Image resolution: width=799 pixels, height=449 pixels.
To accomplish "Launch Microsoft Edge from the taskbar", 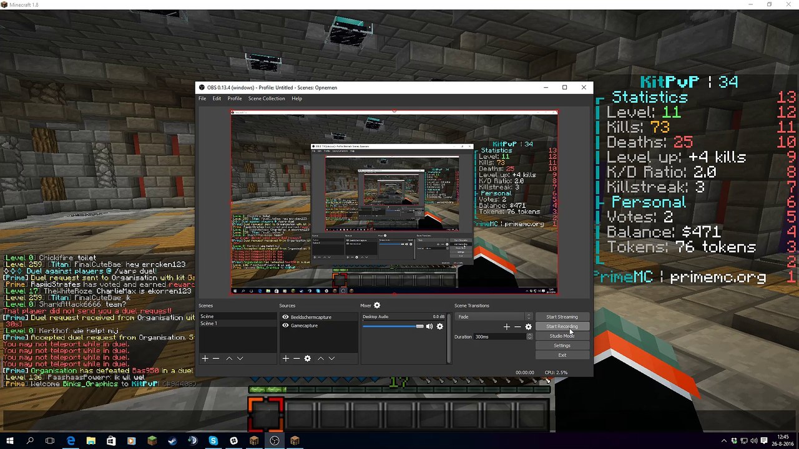I will pos(71,441).
